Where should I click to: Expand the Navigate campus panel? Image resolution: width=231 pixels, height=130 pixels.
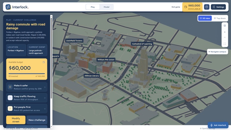217,51
